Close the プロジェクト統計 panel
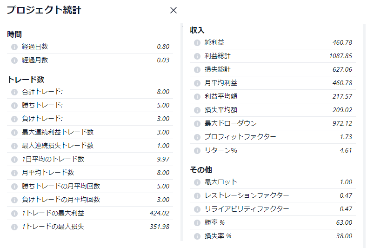The height and width of the screenshot is (248, 367). [x=173, y=10]
